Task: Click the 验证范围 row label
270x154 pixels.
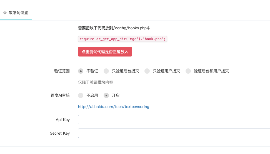Action: click(62, 71)
